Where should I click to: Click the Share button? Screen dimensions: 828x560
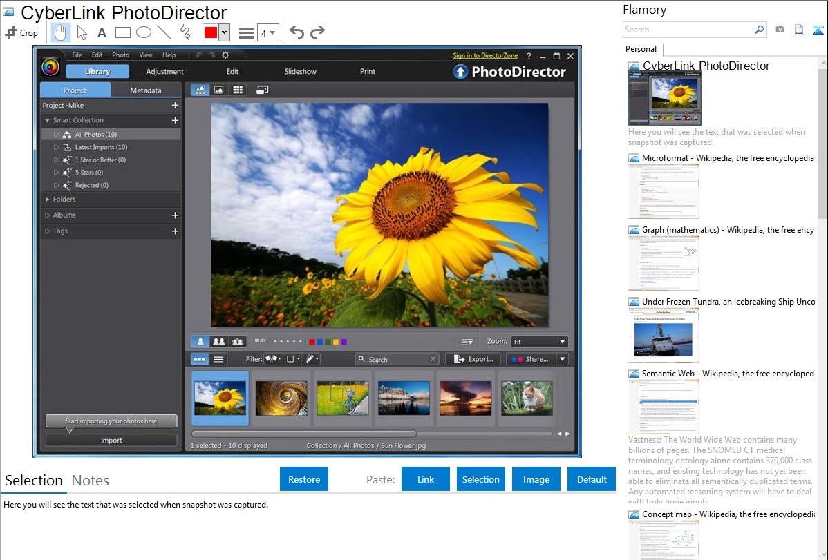531,360
